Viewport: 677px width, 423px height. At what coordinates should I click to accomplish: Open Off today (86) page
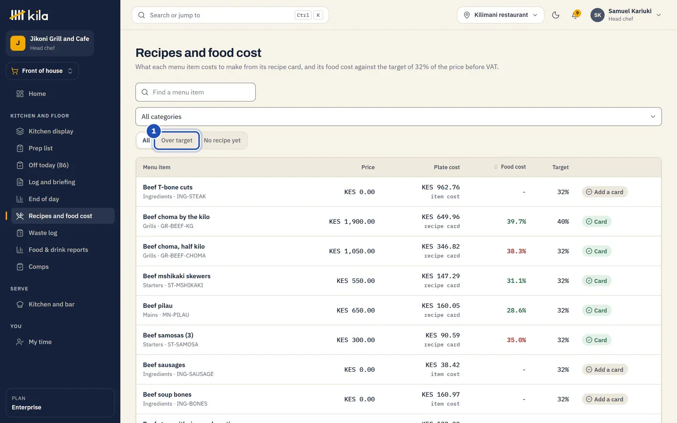click(x=63, y=165)
